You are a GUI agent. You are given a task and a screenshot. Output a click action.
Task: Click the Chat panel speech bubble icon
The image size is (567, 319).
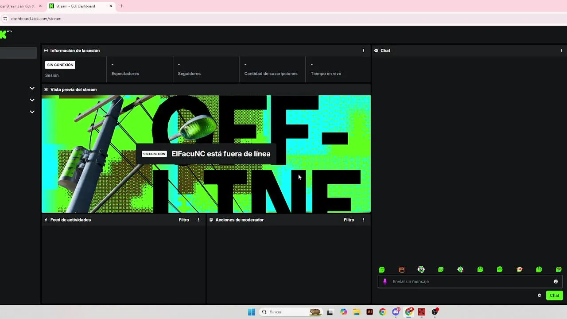[376, 51]
